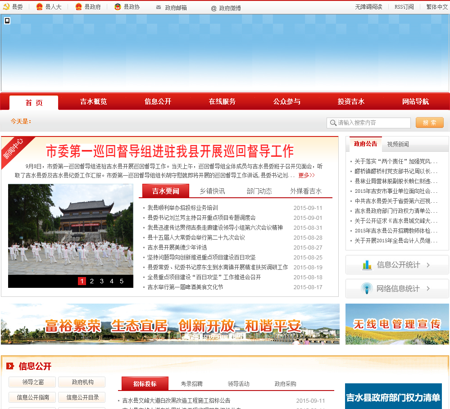Click the red arrow icon beside 信息公开

tap(10, 366)
